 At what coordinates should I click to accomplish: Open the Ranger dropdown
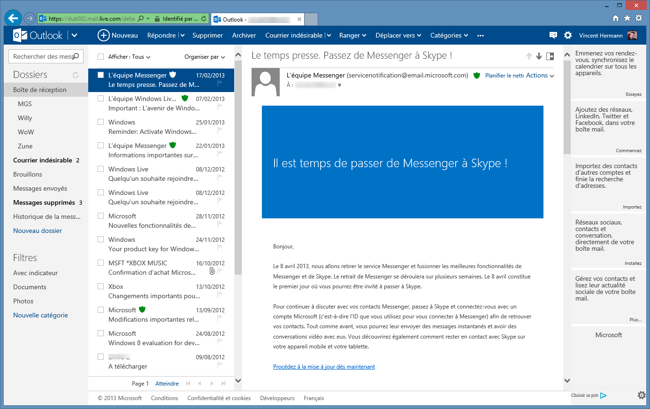pyautogui.click(x=352, y=35)
